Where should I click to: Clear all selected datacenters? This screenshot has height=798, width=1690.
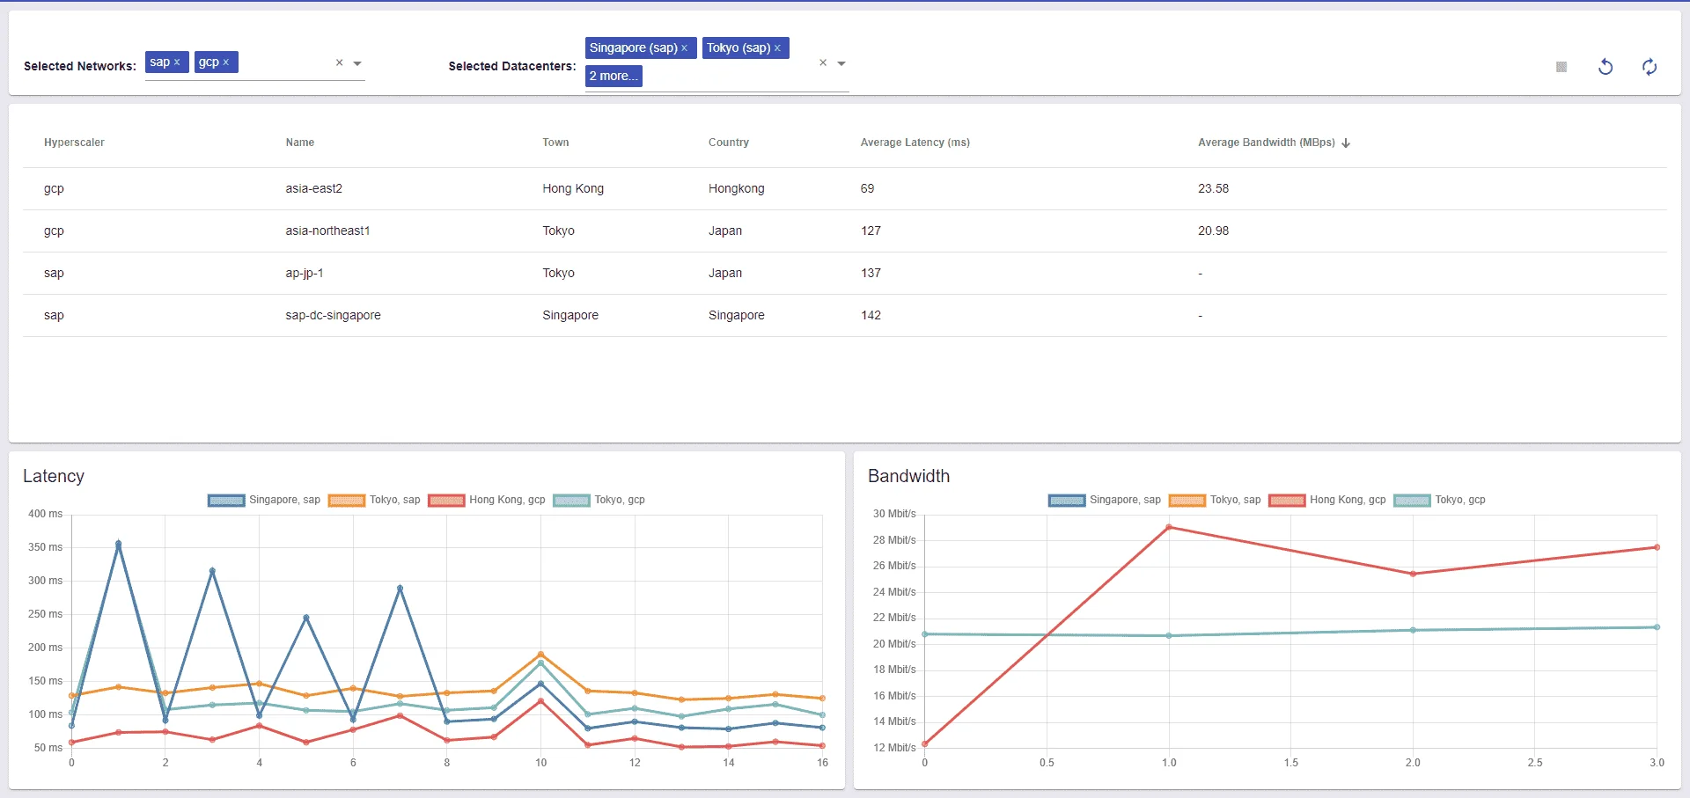823,62
